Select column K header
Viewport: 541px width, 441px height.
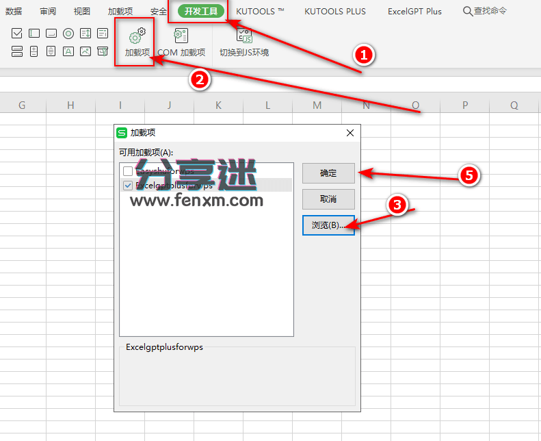tap(218, 105)
